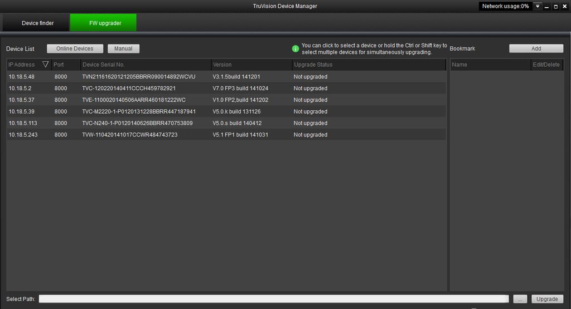Image resolution: width=571 pixels, height=309 pixels.
Task: Click version V1.0 FP2,build 141202
Action: coord(240,100)
